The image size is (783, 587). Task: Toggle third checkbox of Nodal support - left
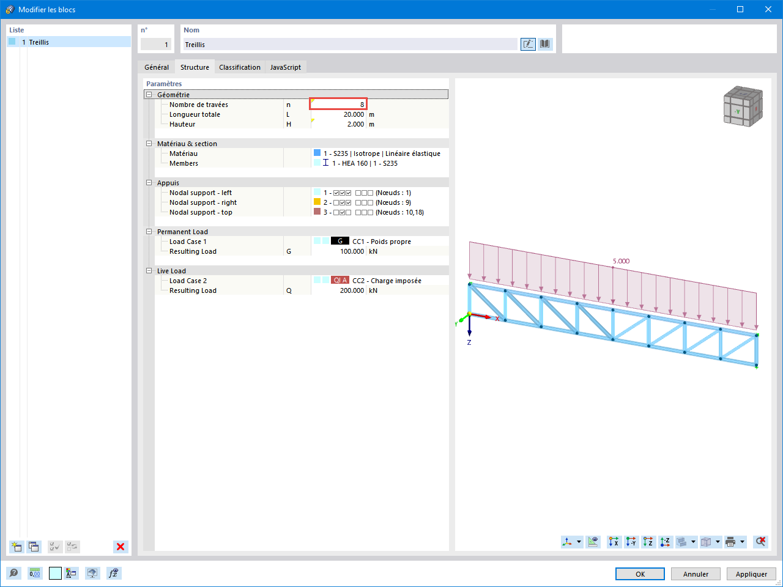click(x=349, y=193)
